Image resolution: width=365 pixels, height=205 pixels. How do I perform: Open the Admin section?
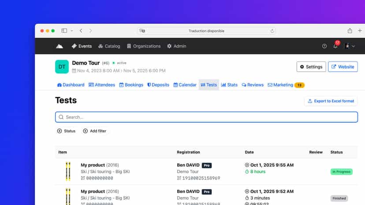[x=177, y=46]
